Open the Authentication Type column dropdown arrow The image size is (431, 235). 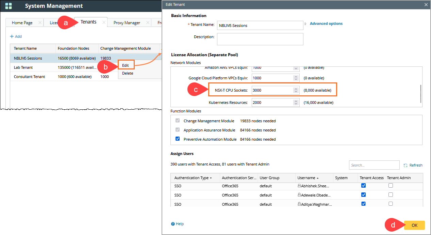(x=211, y=178)
